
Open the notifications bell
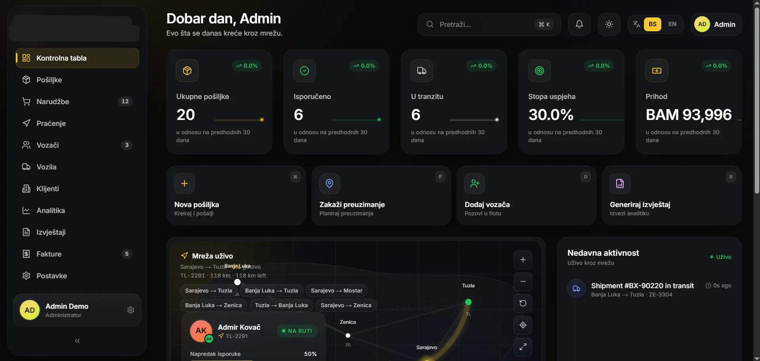point(579,25)
